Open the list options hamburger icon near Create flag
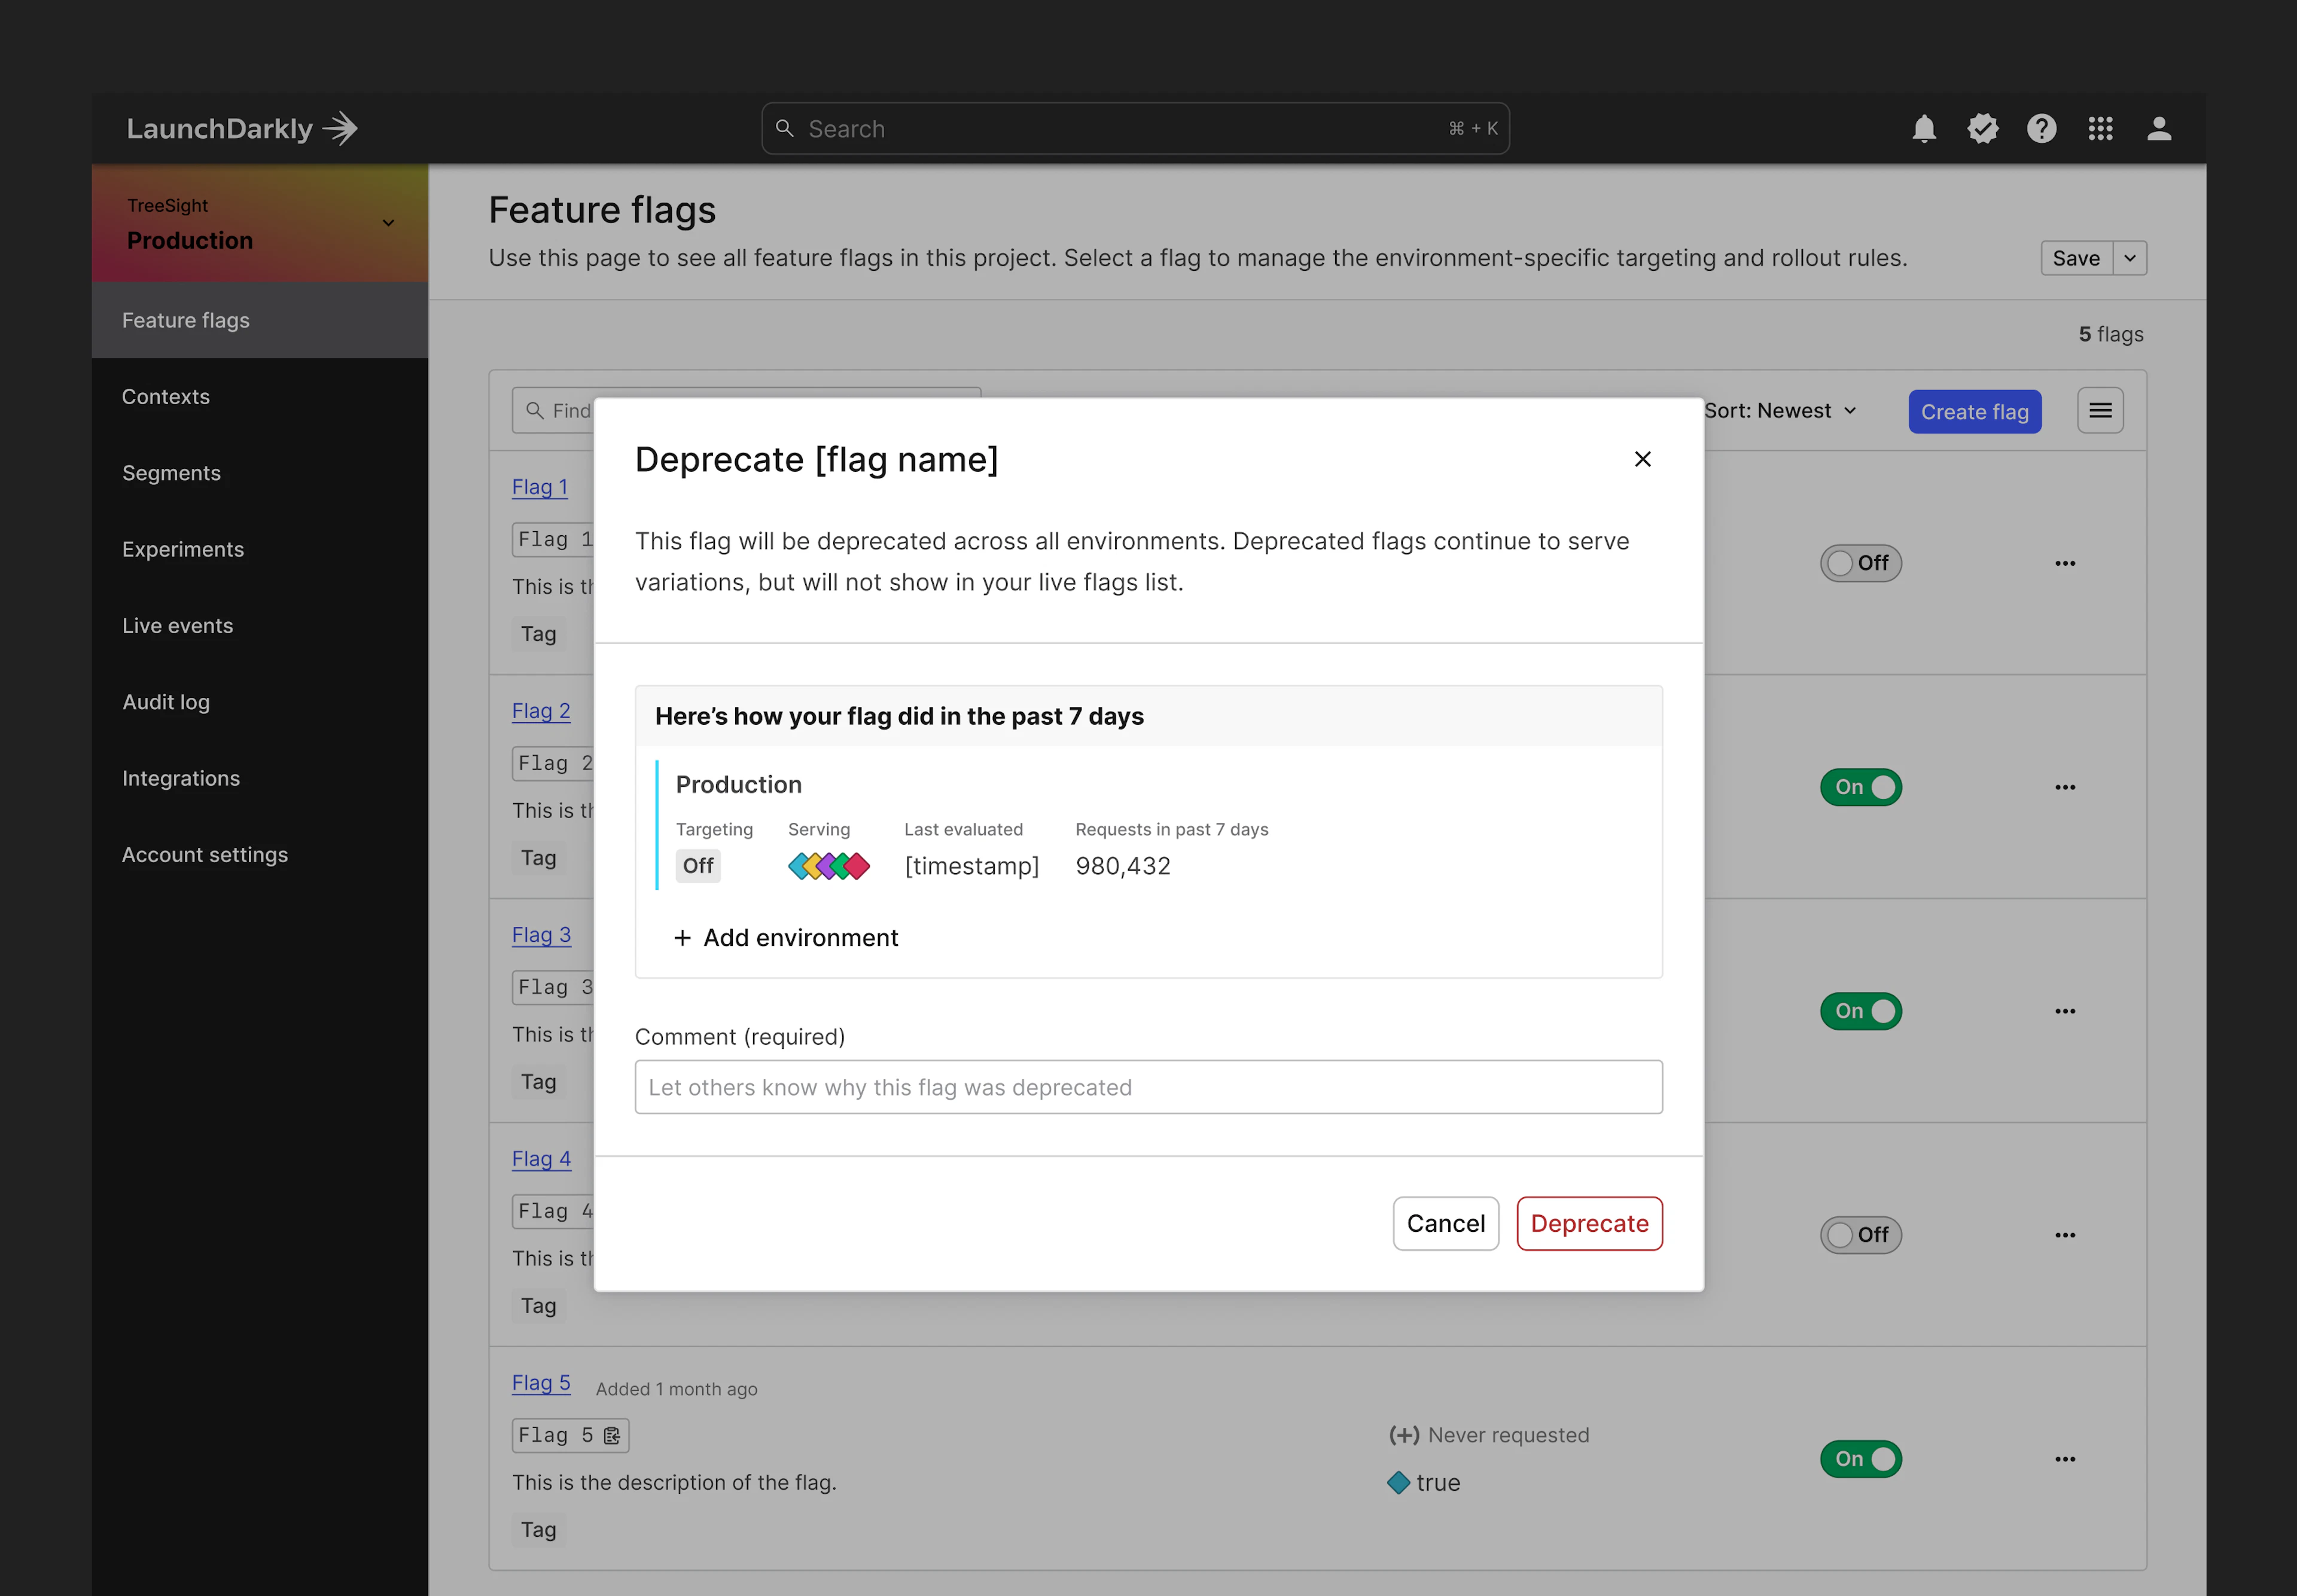The height and width of the screenshot is (1596, 2297). click(x=2100, y=410)
